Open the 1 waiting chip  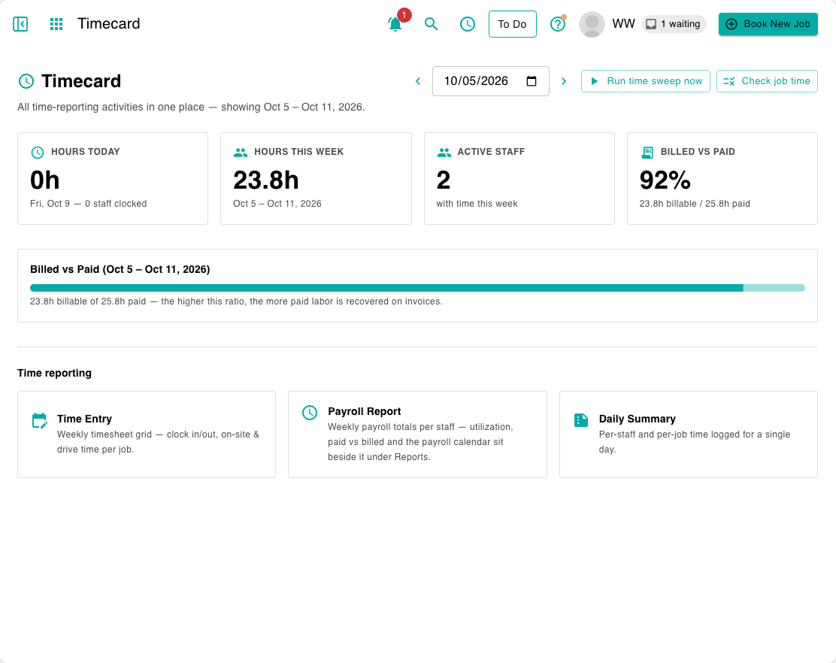click(674, 24)
